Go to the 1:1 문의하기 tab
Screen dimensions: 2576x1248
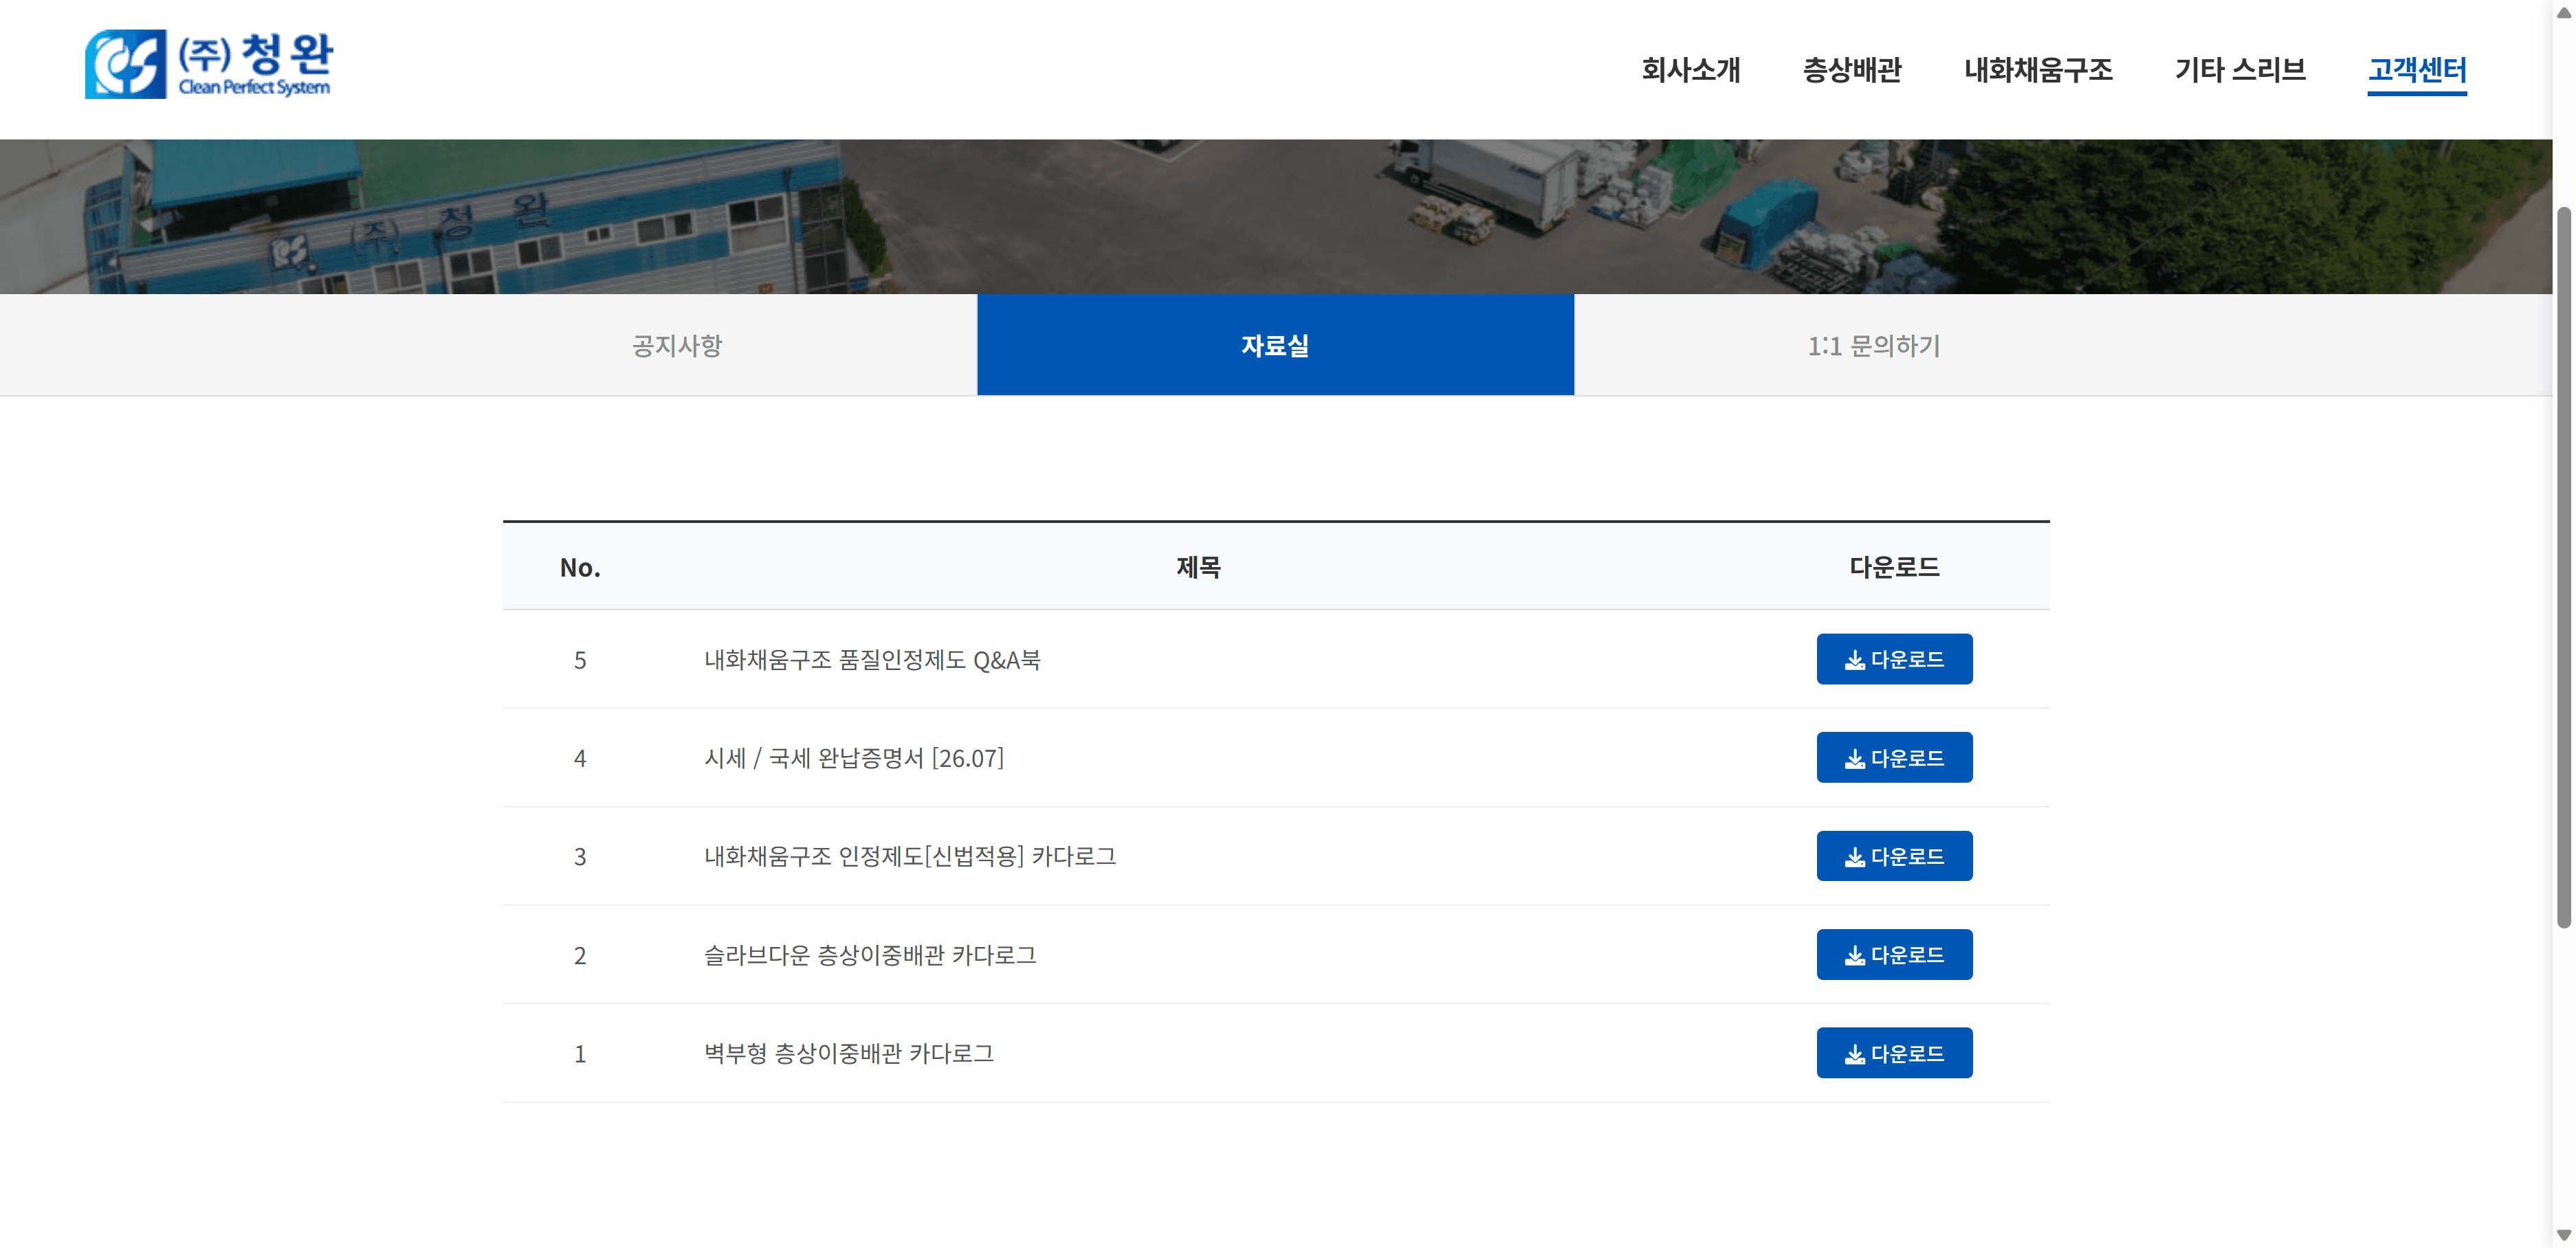(1873, 345)
